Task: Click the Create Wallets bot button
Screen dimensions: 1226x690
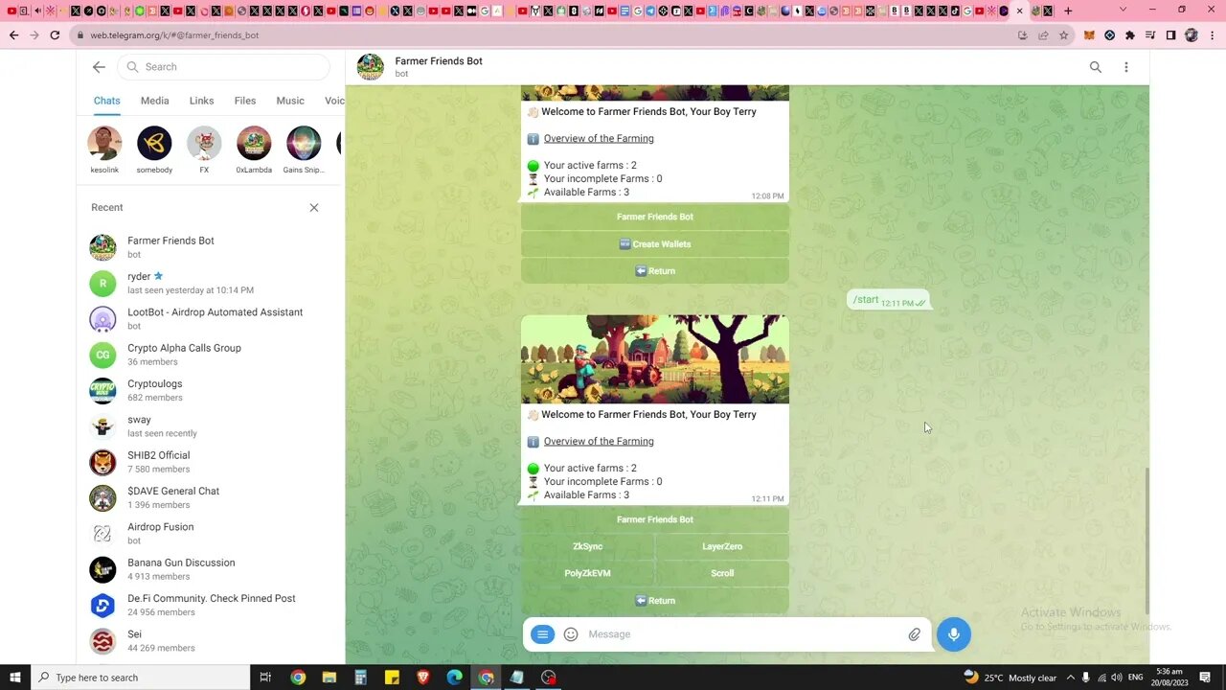Action: [655, 244]
